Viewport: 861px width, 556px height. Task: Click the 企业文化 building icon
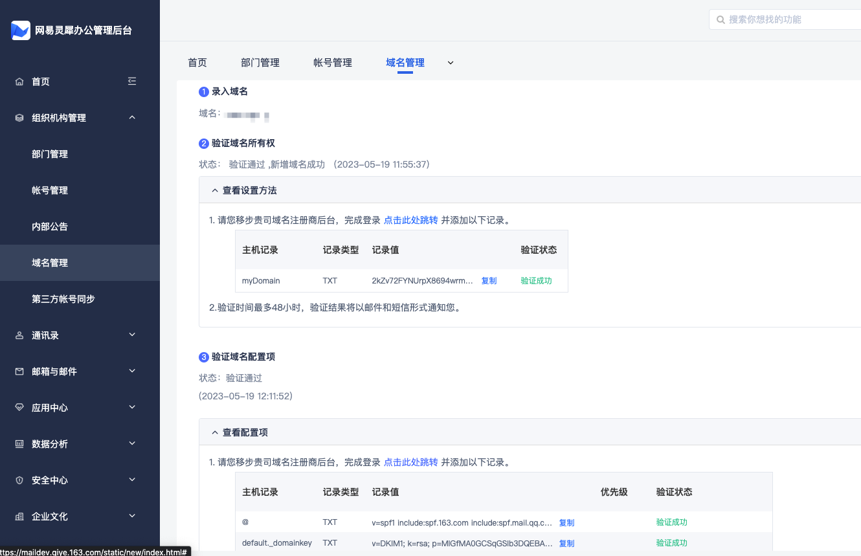click(19, 517)
